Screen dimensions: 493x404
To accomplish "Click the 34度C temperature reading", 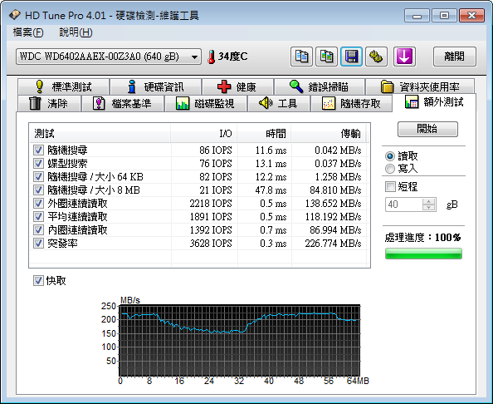I will (232, 57).
